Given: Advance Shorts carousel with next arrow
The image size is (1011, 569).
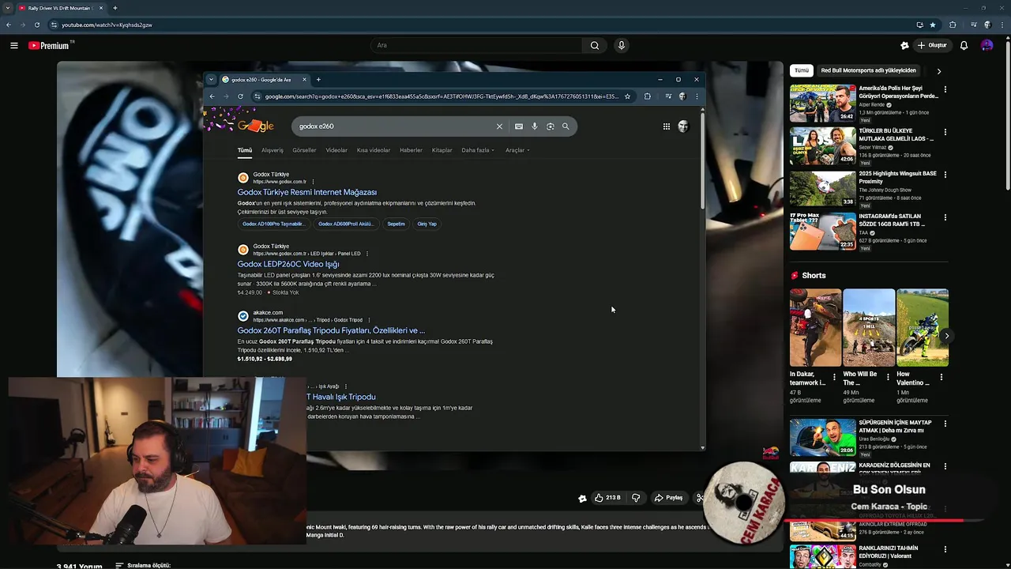Looking at the screenshot, I should (x=946, y=336).
